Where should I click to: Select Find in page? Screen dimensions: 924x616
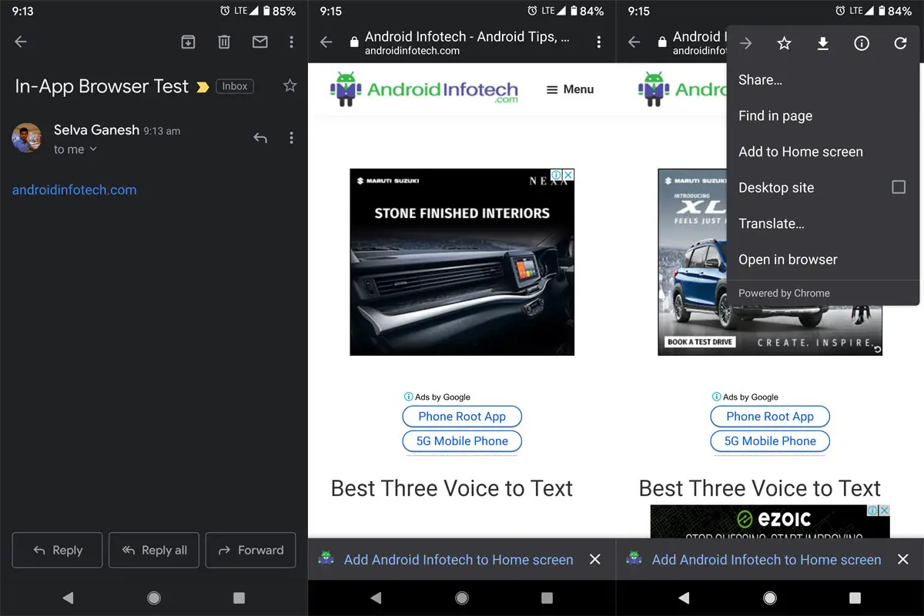click(823, 116)
